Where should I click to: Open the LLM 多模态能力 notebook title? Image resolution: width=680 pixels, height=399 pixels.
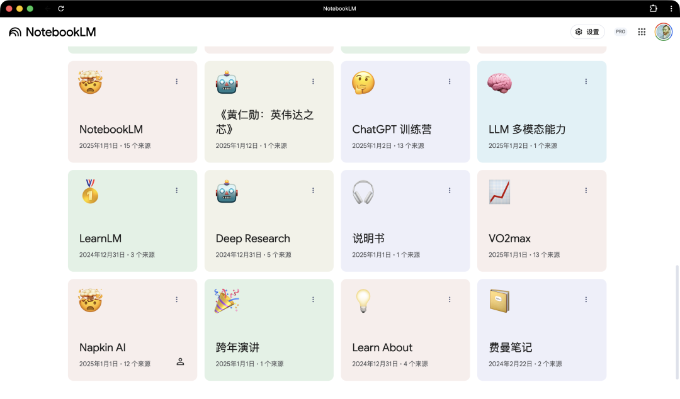tap(527, 129)
